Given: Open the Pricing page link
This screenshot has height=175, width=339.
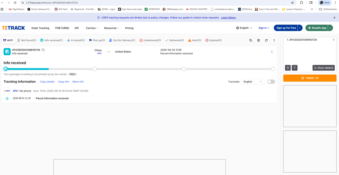Looking at the screenshot, I should 129,28.
